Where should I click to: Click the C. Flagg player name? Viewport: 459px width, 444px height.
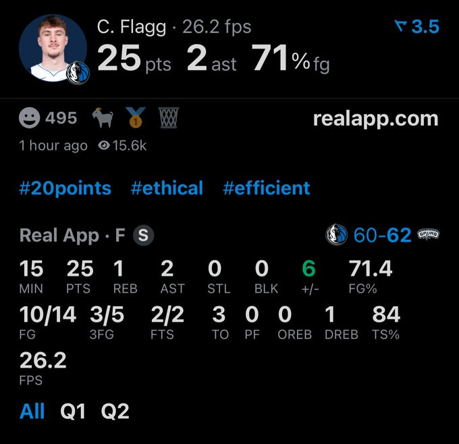[132, 27]
